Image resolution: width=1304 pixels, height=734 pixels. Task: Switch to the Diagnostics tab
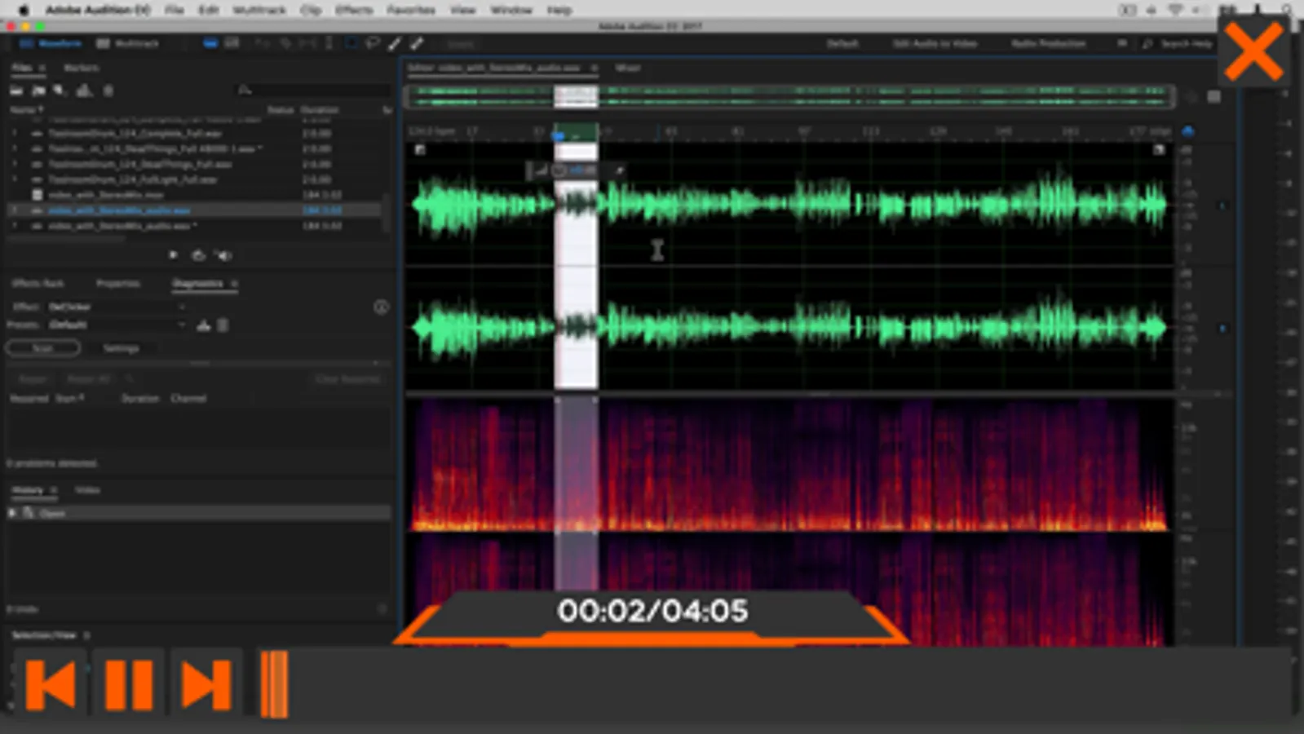click(x=197, y=283)
